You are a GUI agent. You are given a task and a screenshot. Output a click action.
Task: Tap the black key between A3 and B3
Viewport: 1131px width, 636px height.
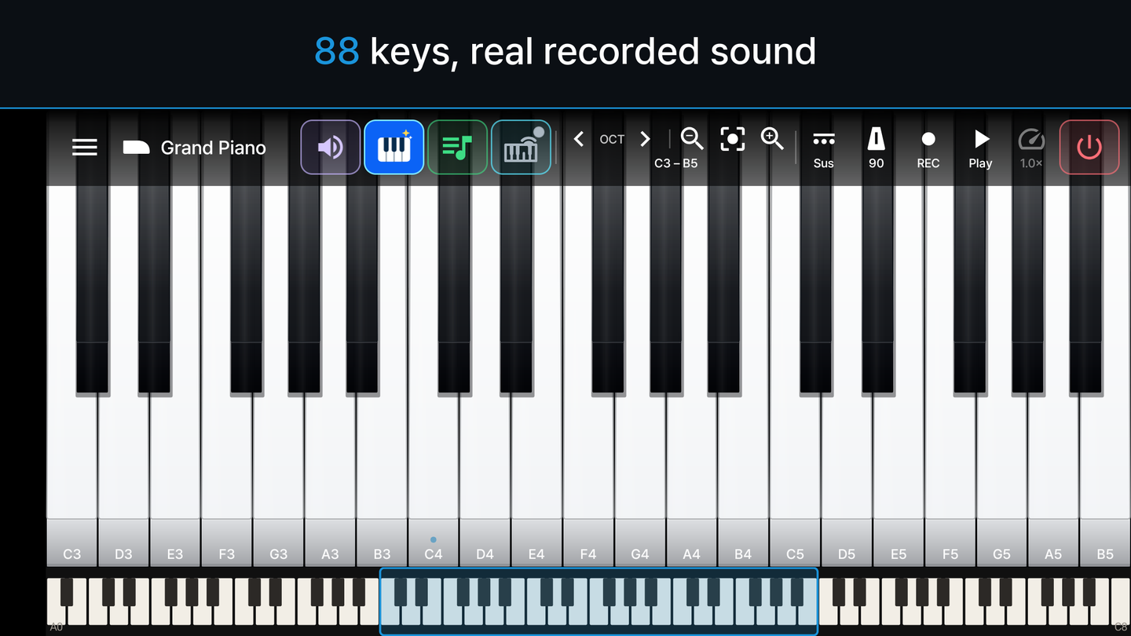(x=362, y=289)
